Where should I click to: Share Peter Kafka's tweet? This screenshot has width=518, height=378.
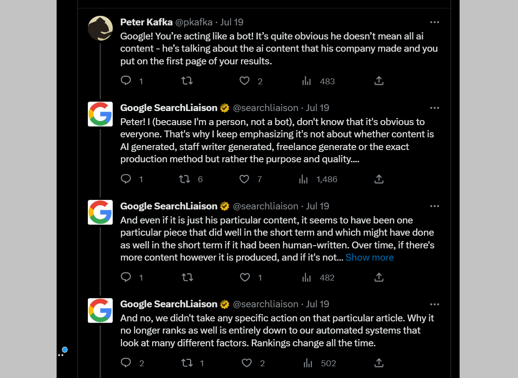379,81
